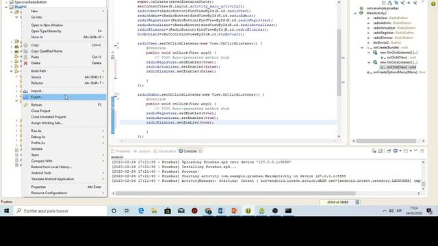Viewport: 438px width, 246px height.
Task: Switch to the Javadoc tab
Action: (142, 151)
